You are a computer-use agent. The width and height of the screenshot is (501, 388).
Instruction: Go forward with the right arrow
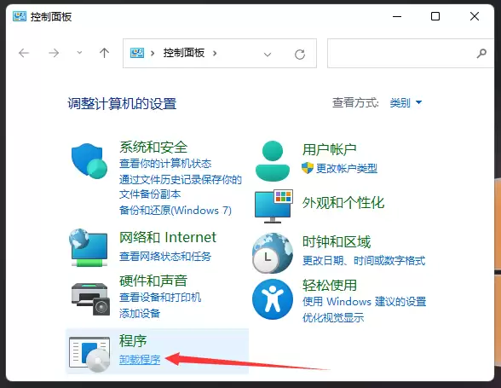(x=54, y=53)
